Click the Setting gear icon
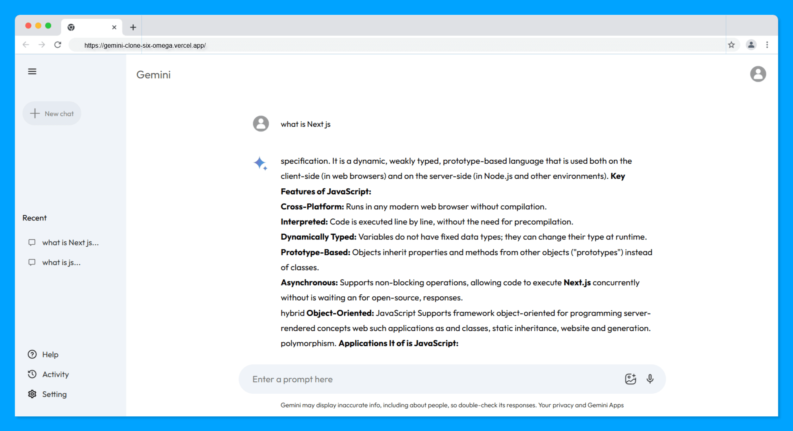 tap(32, 394)
